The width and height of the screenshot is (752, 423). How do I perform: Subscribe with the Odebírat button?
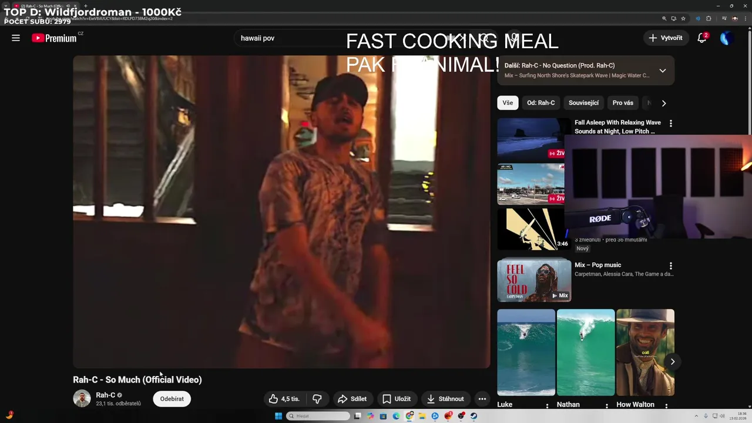172,399
